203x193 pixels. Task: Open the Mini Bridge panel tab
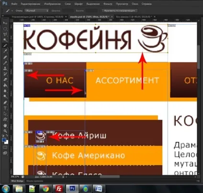click(x=18, y=181)
